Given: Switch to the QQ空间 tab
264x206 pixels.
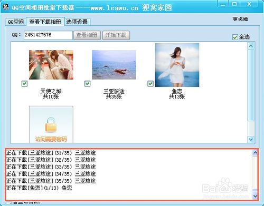Looking at the screenshot, I should coord(16,22).
